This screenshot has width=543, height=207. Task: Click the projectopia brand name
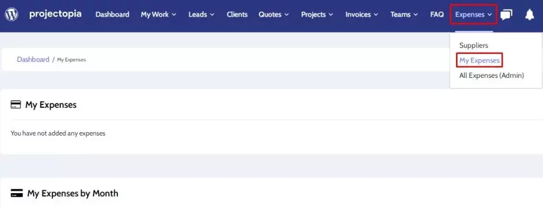(x=55, y=14)
